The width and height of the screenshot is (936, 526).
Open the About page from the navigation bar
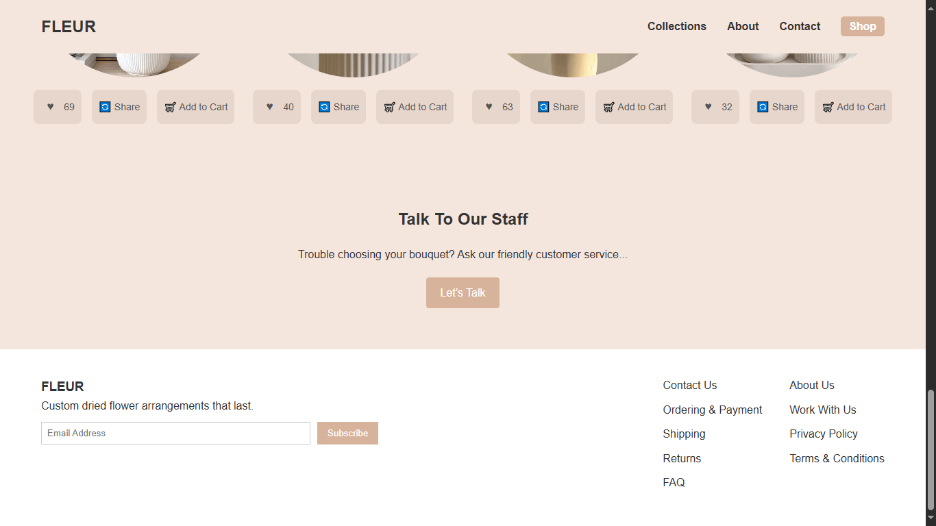coord(743,26)
